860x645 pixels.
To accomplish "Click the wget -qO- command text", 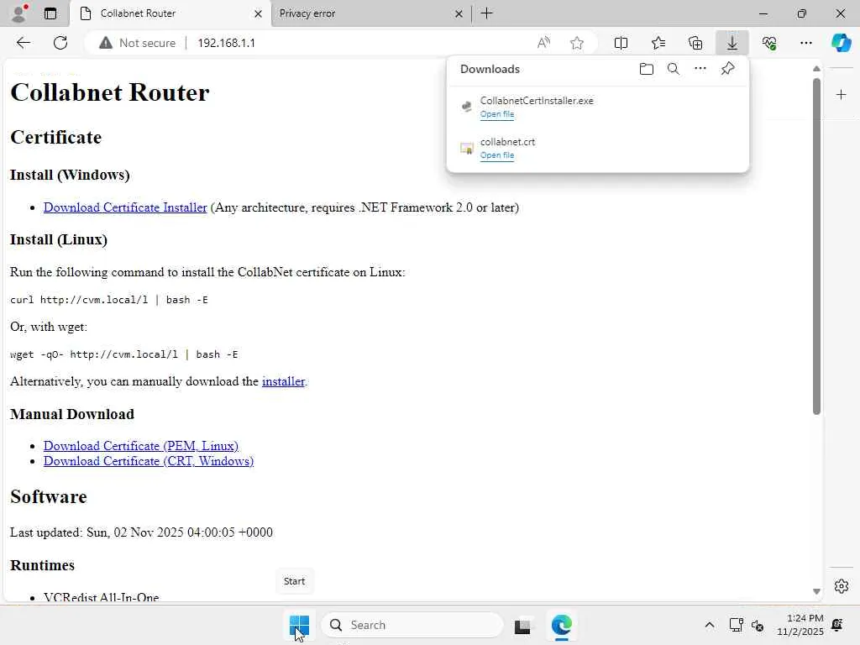I will [x=124, y=354].
